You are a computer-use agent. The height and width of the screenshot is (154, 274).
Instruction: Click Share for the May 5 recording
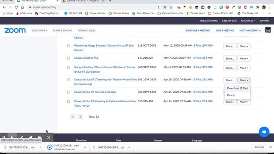pos(229,68)
